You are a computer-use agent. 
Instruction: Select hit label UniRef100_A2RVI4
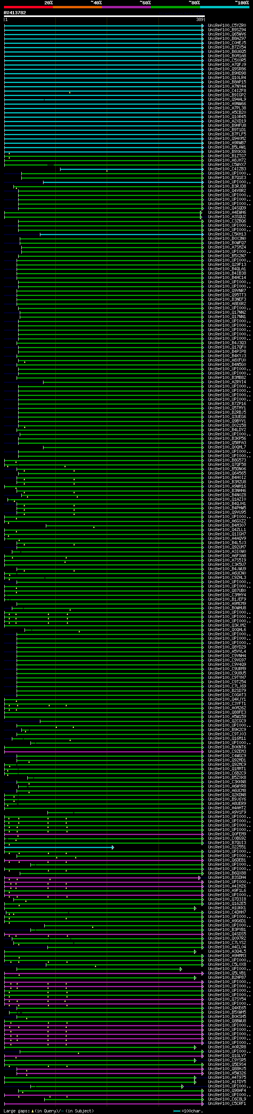pos(227,382)
